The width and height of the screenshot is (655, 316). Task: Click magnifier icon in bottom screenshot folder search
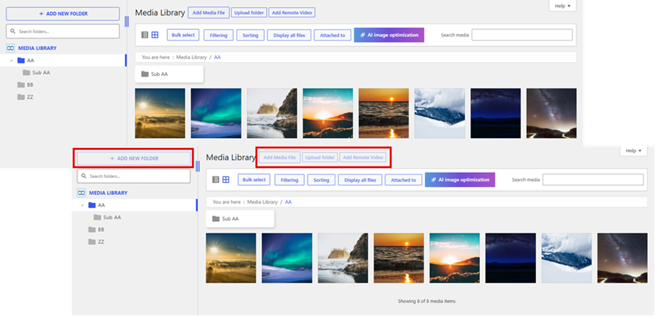point(84,177)
